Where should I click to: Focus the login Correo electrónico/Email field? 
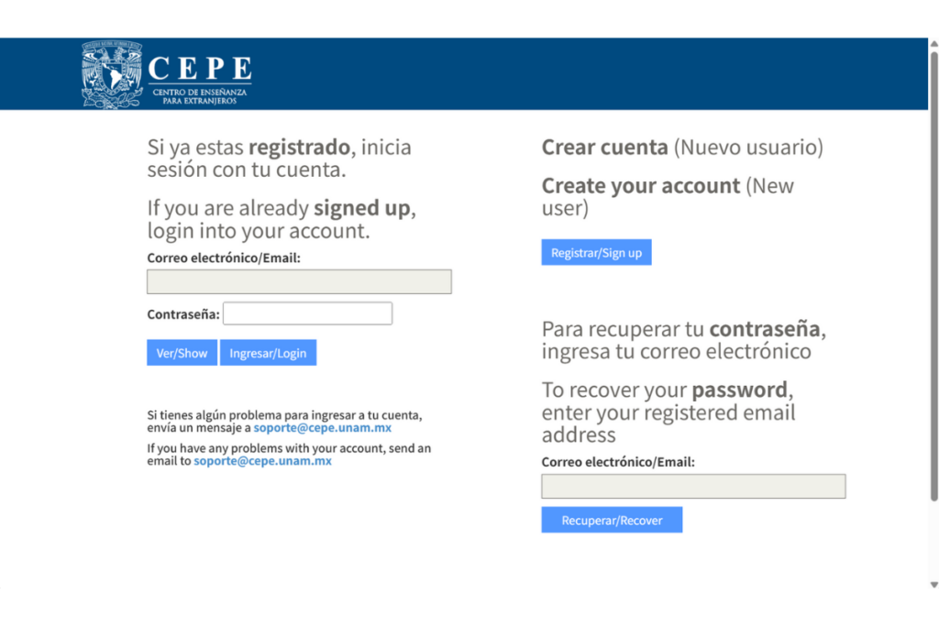pyautogui.click(x=299, y=281)
